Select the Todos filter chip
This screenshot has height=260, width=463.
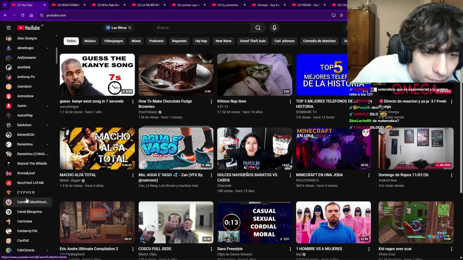[71, 41]
